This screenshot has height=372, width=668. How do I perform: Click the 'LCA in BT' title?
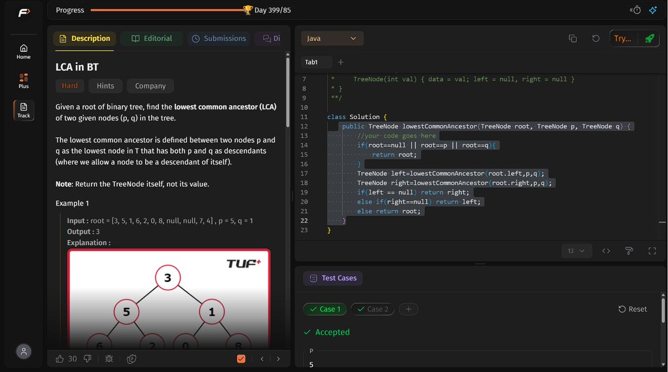pos(77,67)
